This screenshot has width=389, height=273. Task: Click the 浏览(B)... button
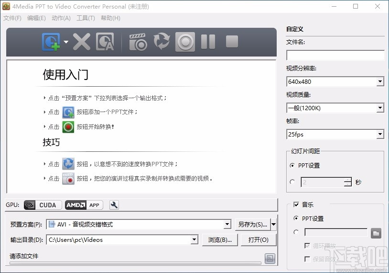click(220, 240)
